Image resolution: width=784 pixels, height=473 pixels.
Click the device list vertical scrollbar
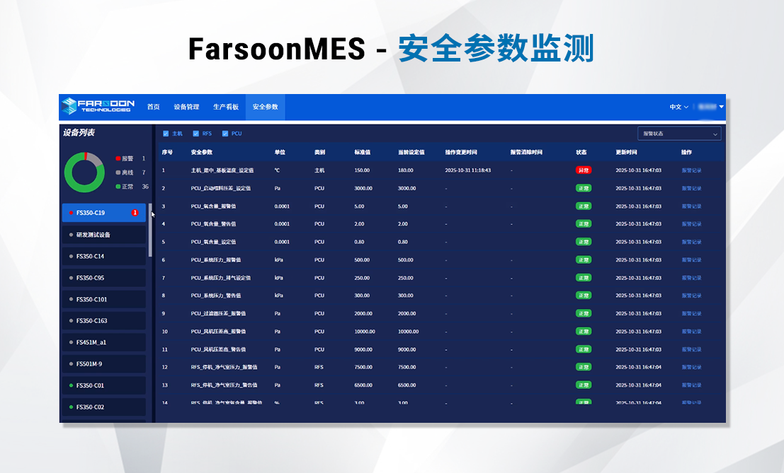(x=150, y=230)
